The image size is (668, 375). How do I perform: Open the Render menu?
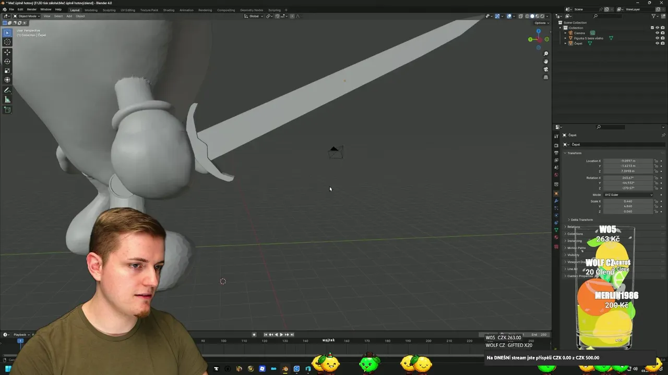[32, 9]
